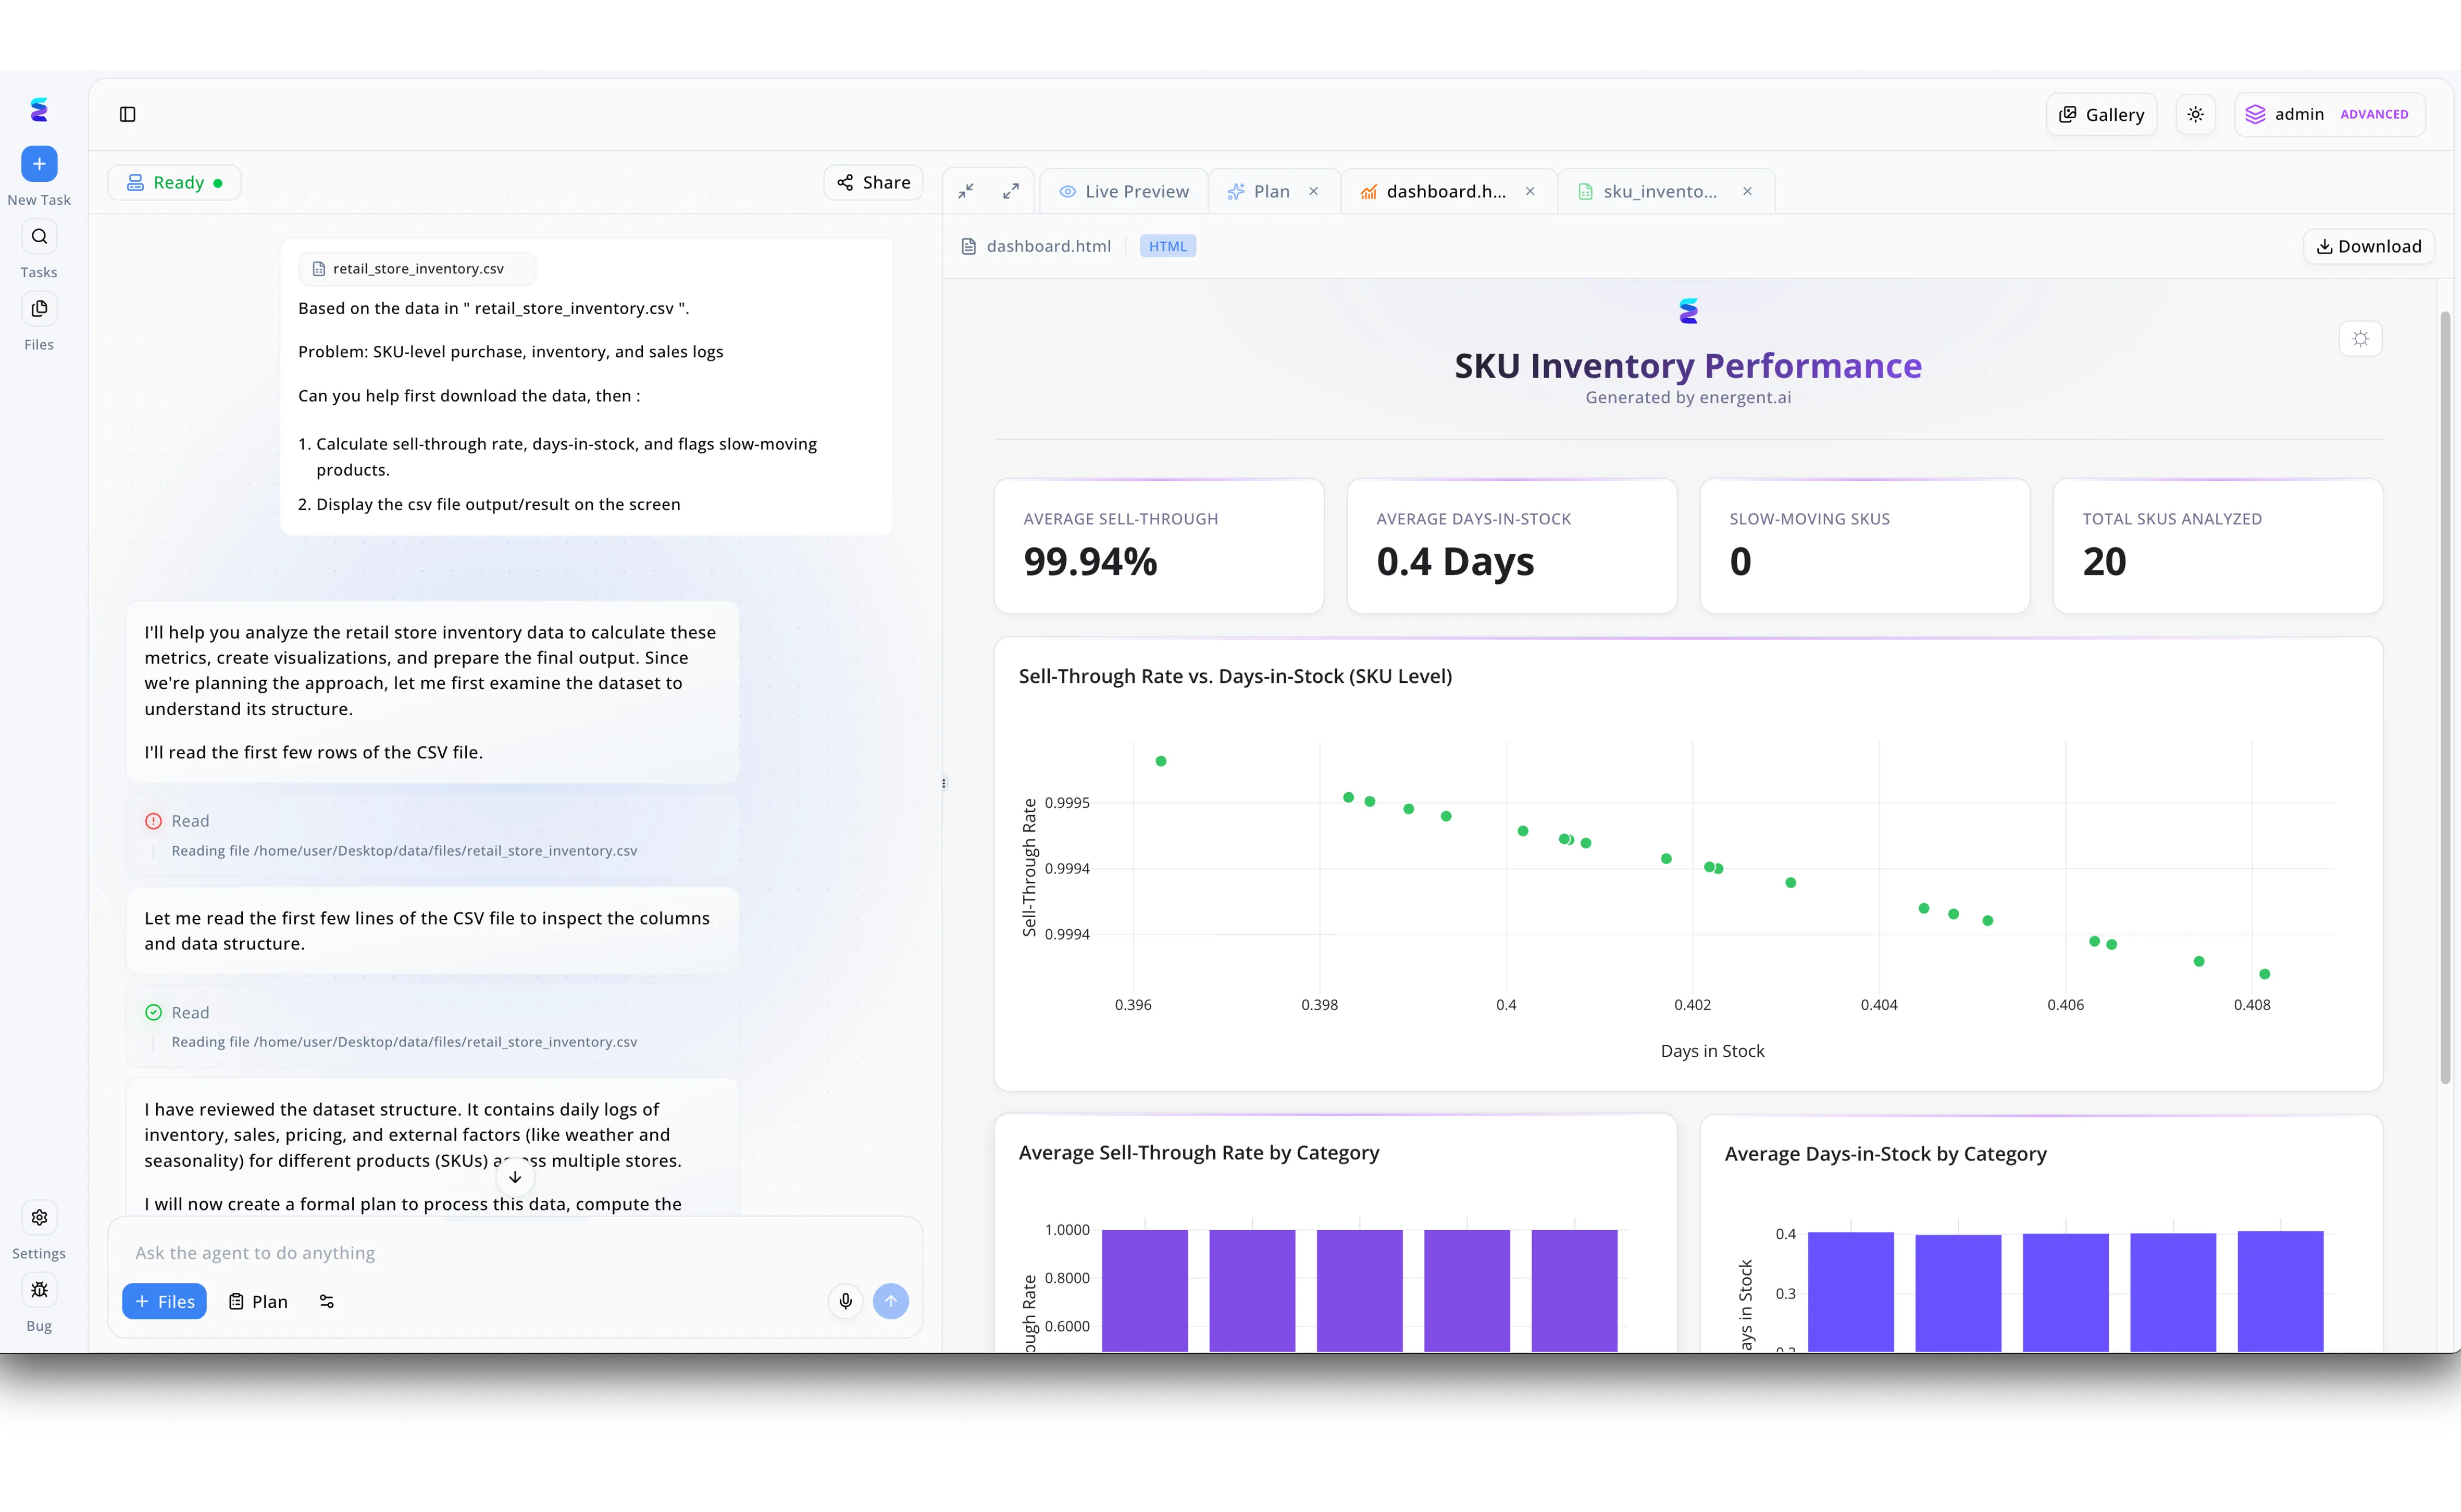Report a Bug using the sidebar icon

(x=39, y=1290)
